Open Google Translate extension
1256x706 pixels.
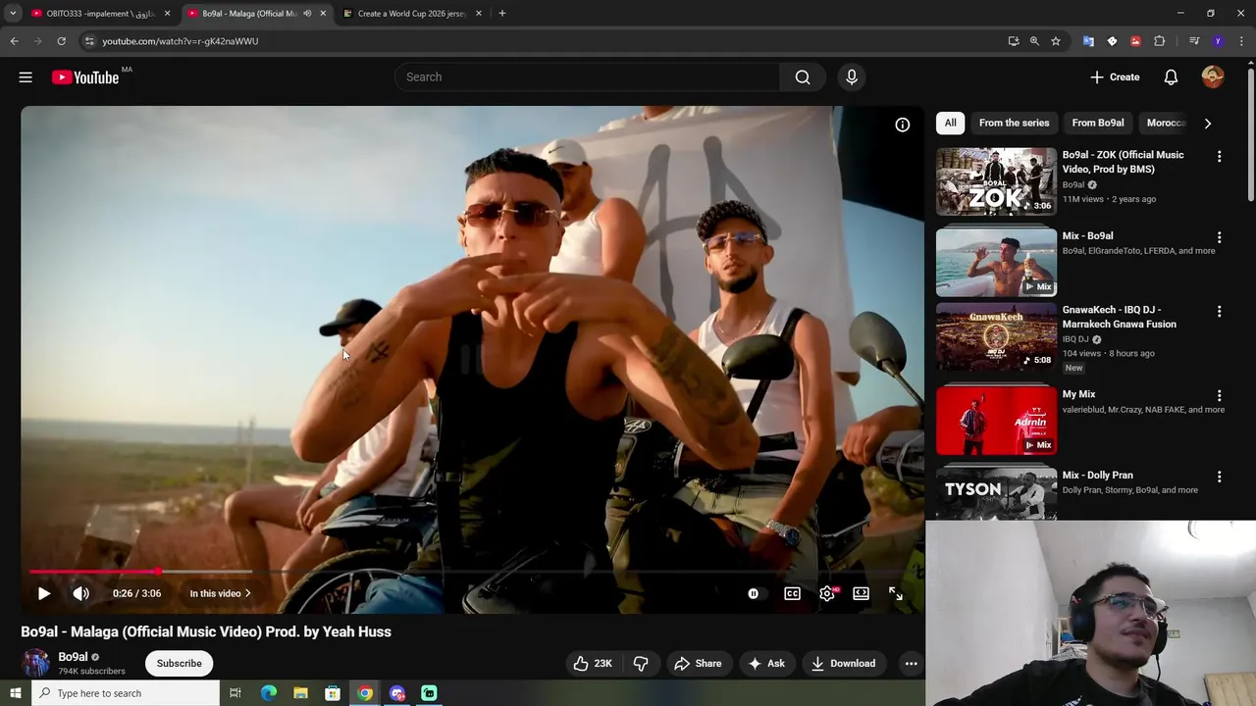click(1088, 41)
